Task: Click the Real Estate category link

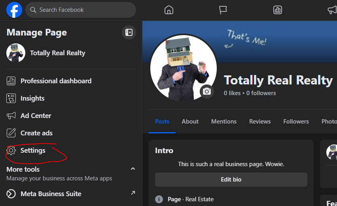Action: (x=199, y=199)
